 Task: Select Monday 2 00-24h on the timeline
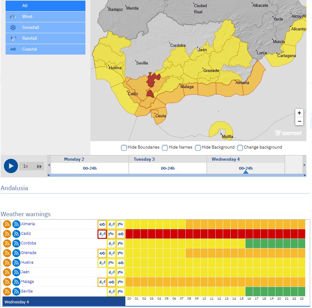coord(90,168)
